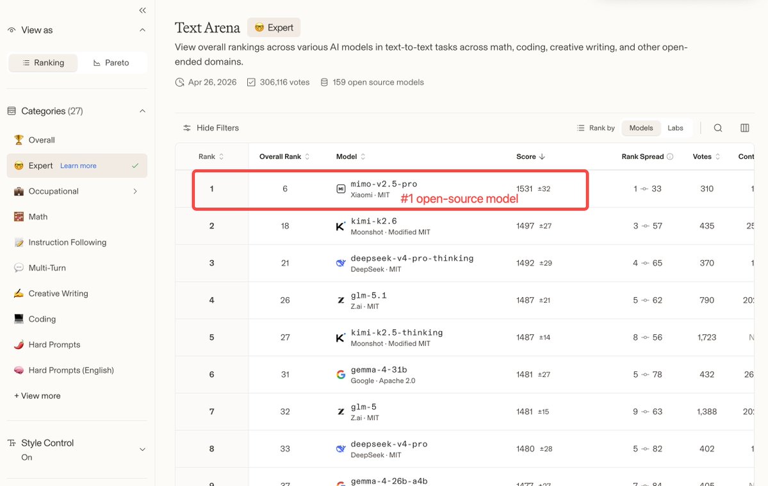
Task: Click the checkmark on Expert category
Action: coord(135,166)
